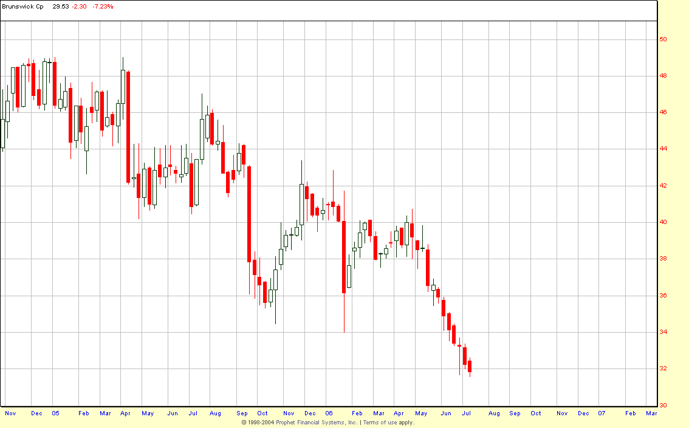Image resolution: width=689 pixels, height=428 pixels.
Task: Click the Feb 2007 label on time axis
Action: click(631, 413)
